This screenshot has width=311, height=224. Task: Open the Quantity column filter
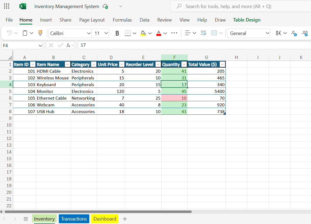tap(184, 64)
